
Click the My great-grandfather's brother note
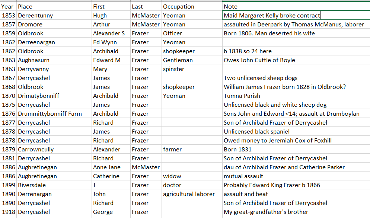[266, 212]
